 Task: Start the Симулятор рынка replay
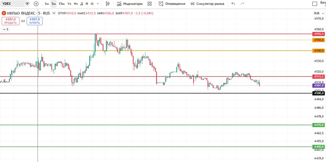click(x=207, y=4)
